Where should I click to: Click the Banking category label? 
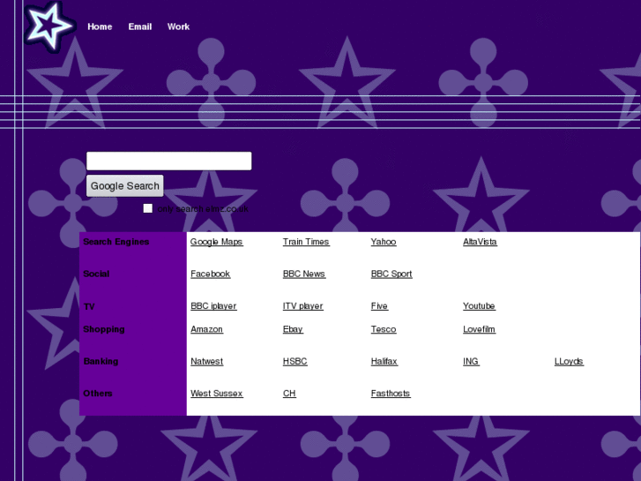pyautogui.click(x=101, y=362)
